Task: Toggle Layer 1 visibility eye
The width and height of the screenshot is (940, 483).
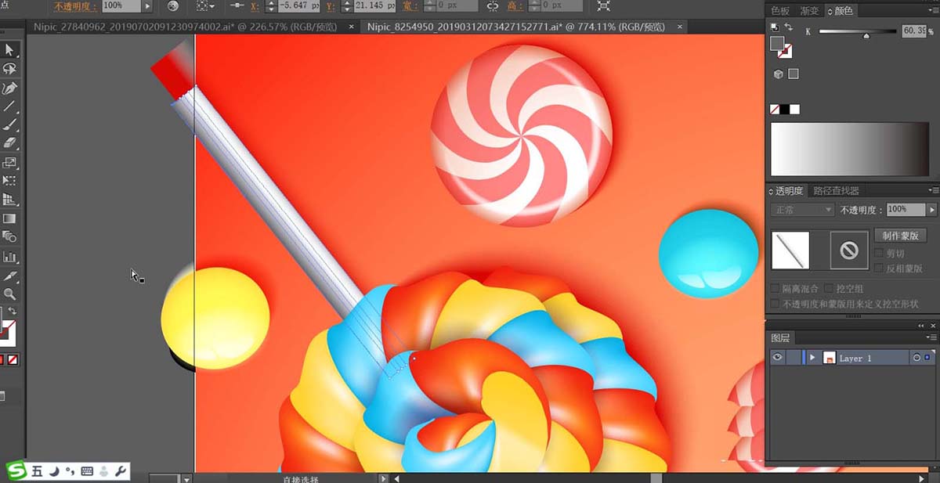Action: 777,358
